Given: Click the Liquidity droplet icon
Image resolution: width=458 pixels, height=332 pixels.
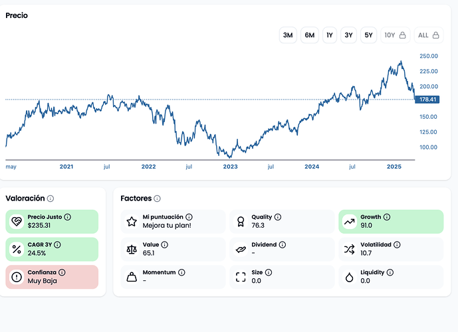Looking at the screenshot, I should pyautogui.click(x=349, y=277).
